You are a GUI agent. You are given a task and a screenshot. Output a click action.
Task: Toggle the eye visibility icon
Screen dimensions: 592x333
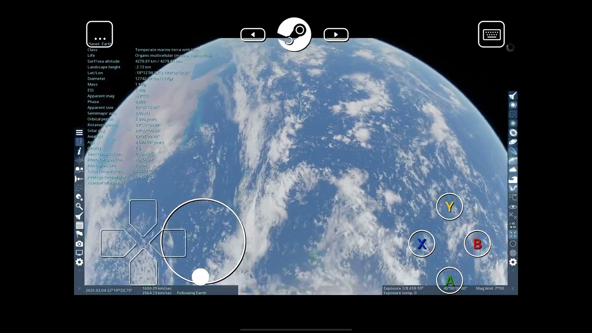[x=513, y=207]
